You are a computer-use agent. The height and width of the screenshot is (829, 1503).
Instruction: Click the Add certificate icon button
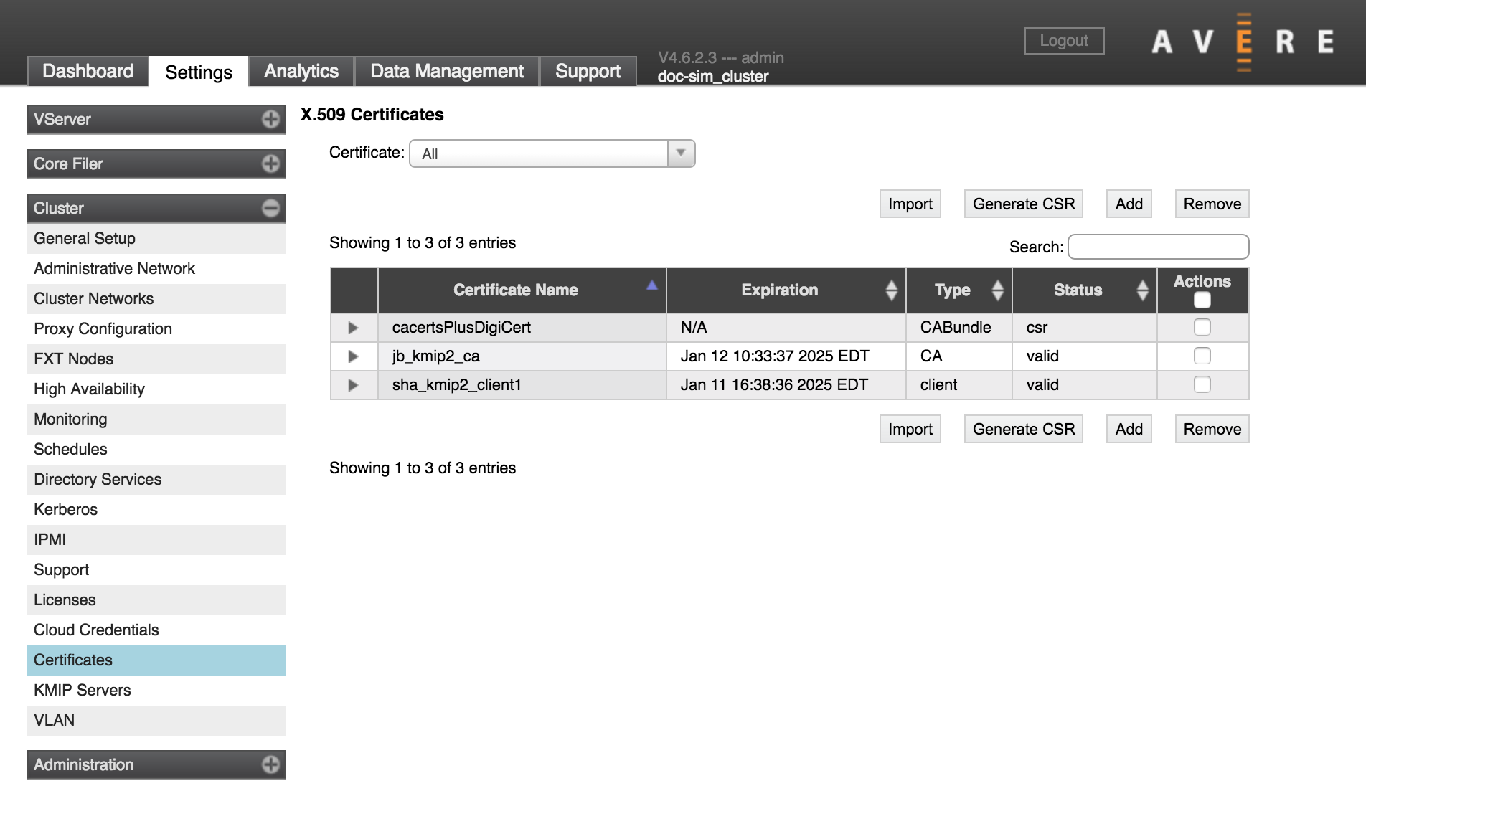(x=1127, y=203)
